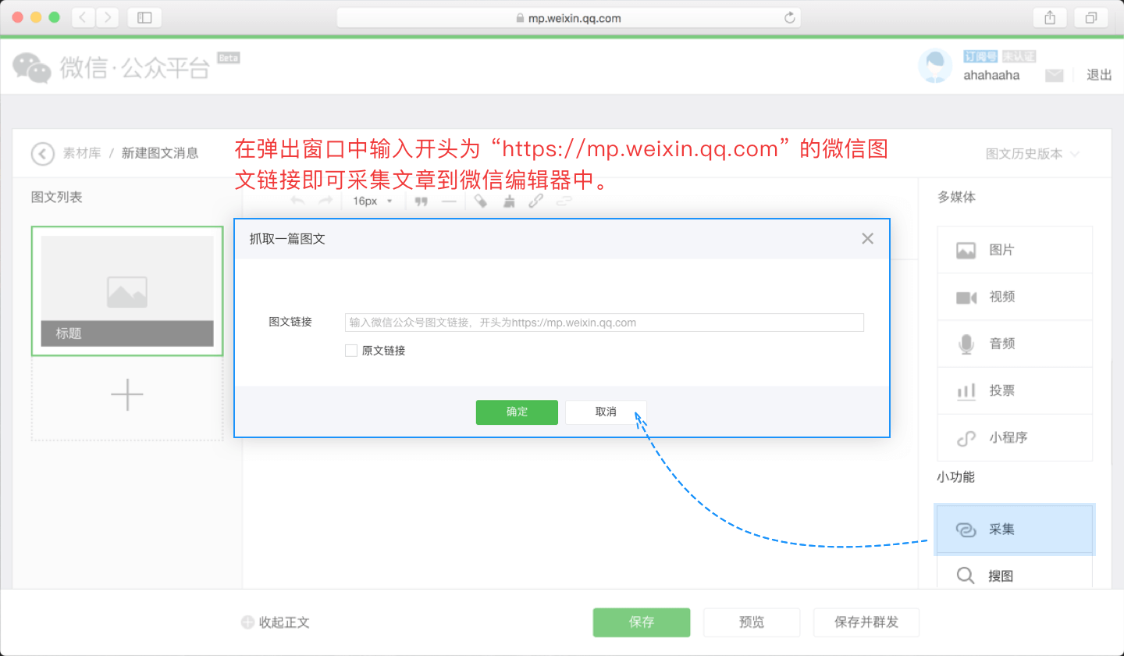Insert 视频 from the multimedia panel

pyautogui.click(x=1015, y=297)
